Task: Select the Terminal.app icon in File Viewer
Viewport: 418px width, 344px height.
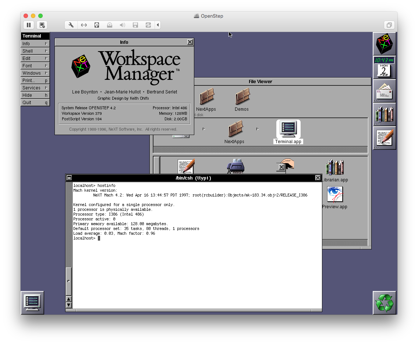Action: tap(288, 132)
